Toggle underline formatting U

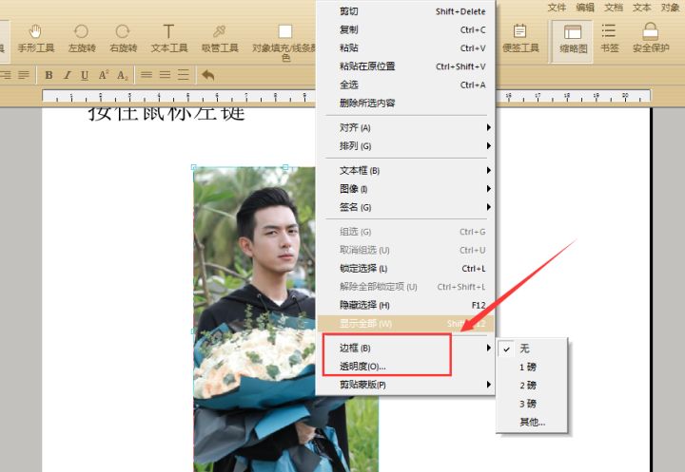pos(85,75)
